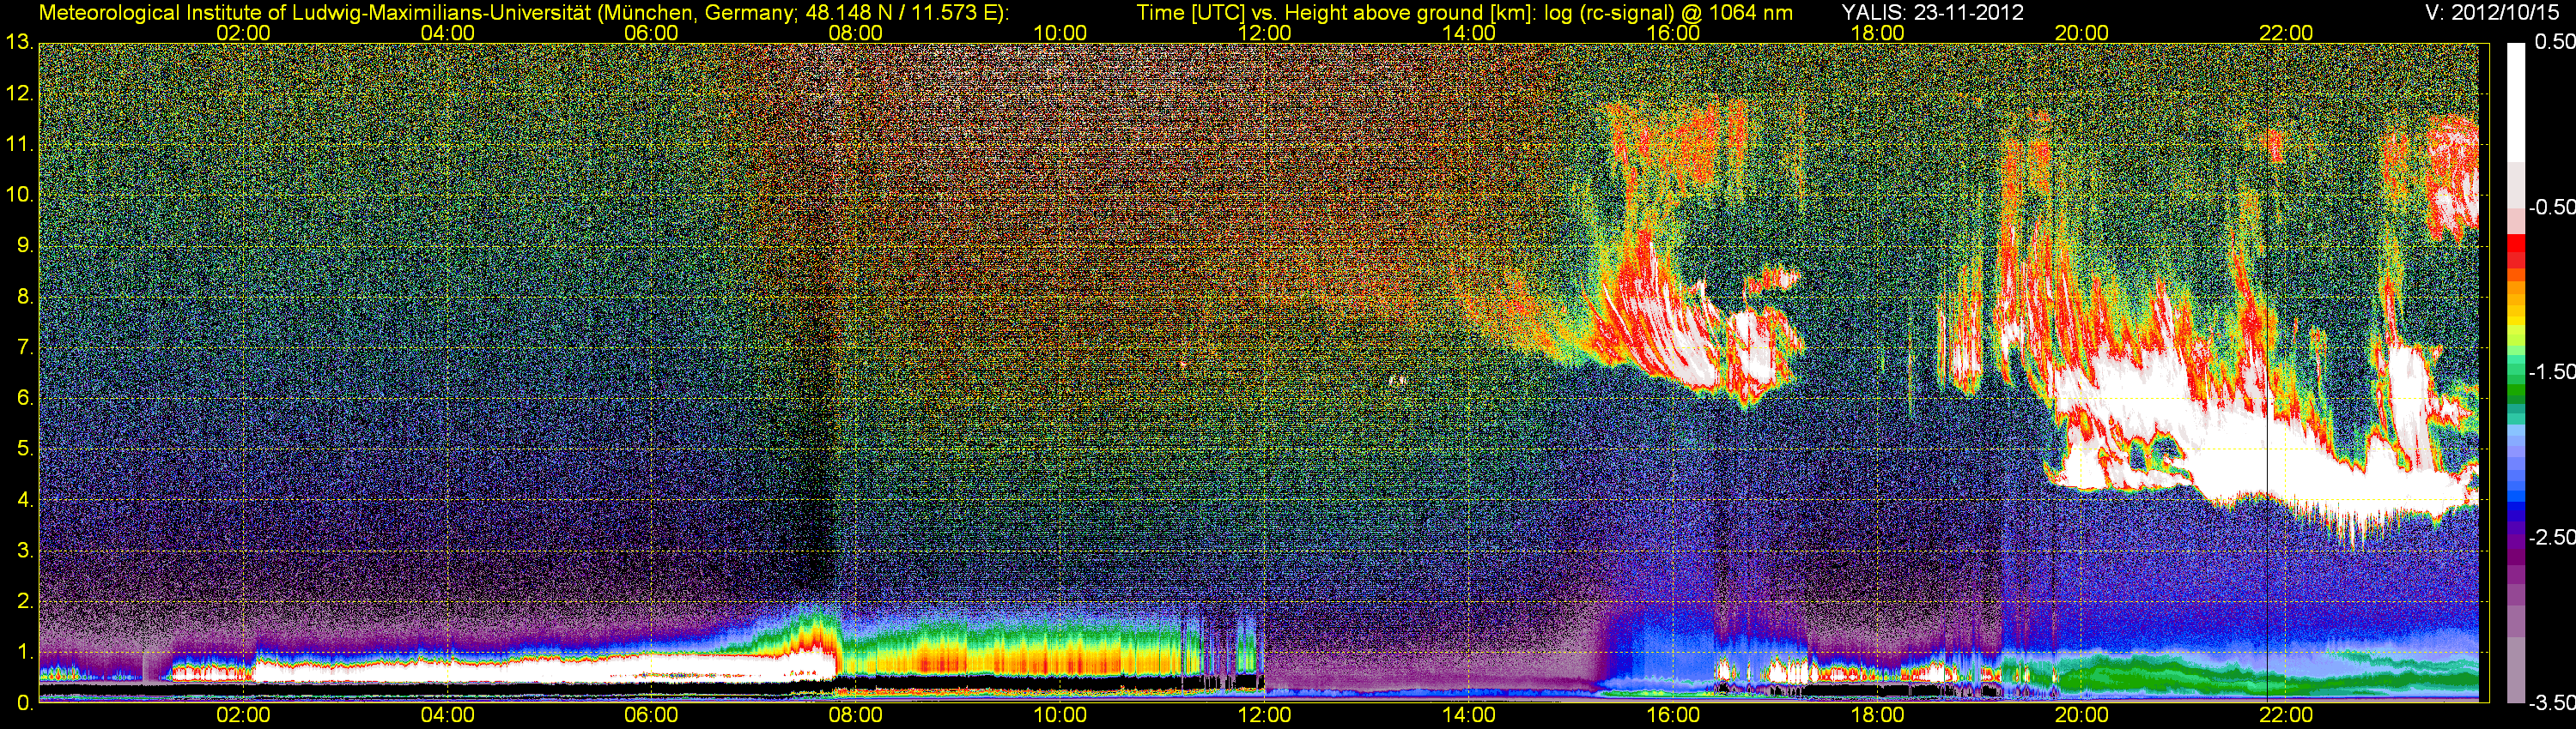
Task: Click the '06:00' label on the top time axis
Action: click(x=651, y=33)
